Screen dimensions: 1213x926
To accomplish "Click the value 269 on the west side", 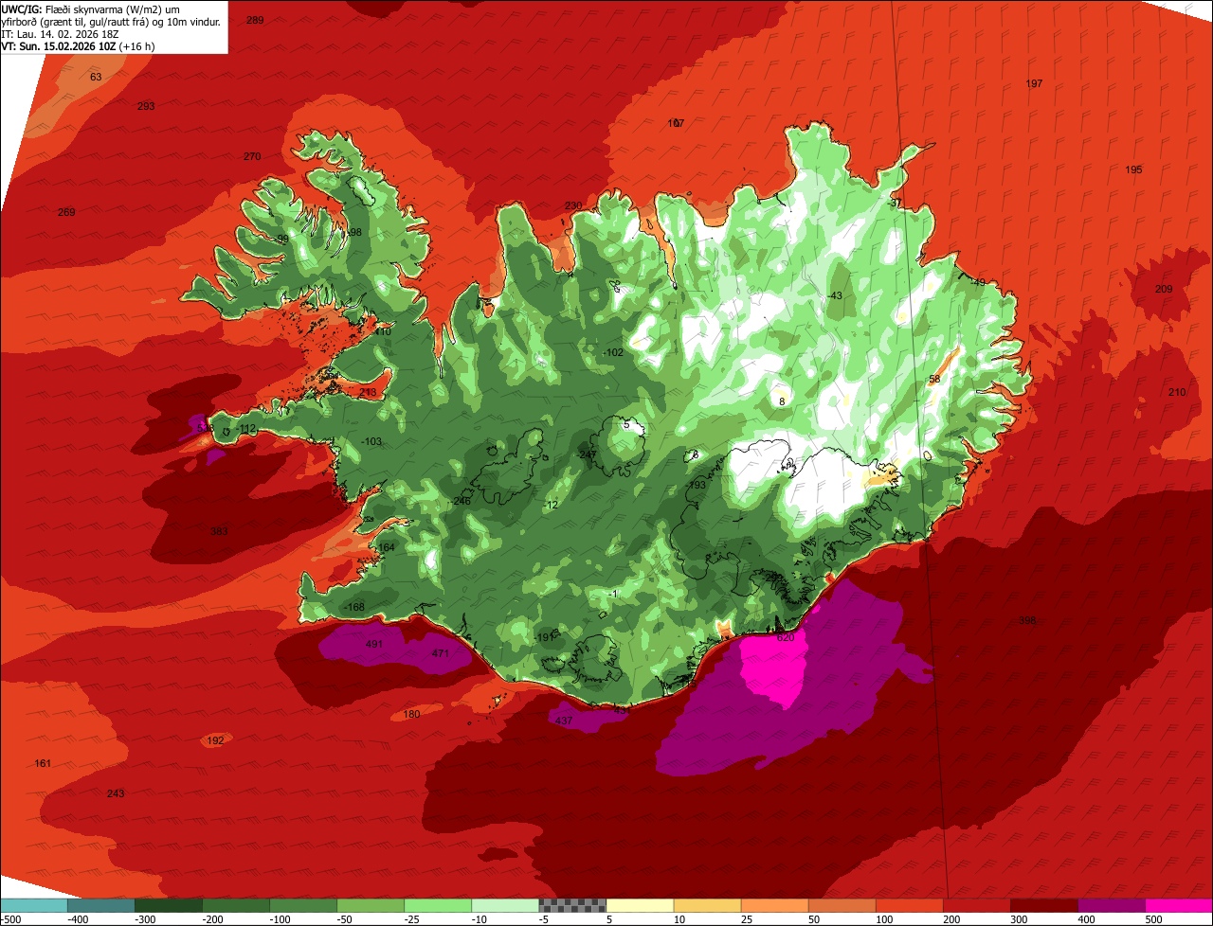I will (66, 212).
